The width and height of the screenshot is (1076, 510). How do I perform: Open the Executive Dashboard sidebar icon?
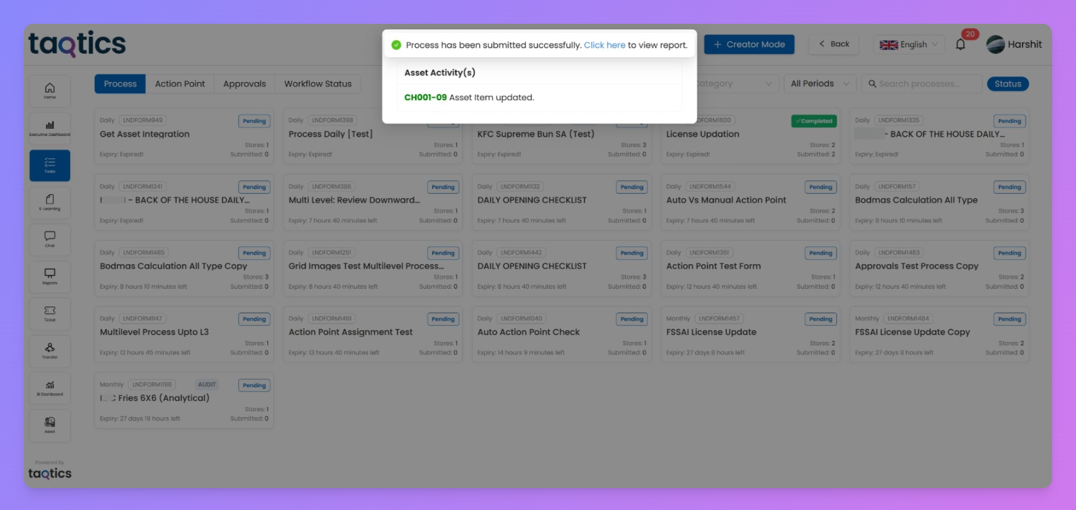tap(50, 128)
